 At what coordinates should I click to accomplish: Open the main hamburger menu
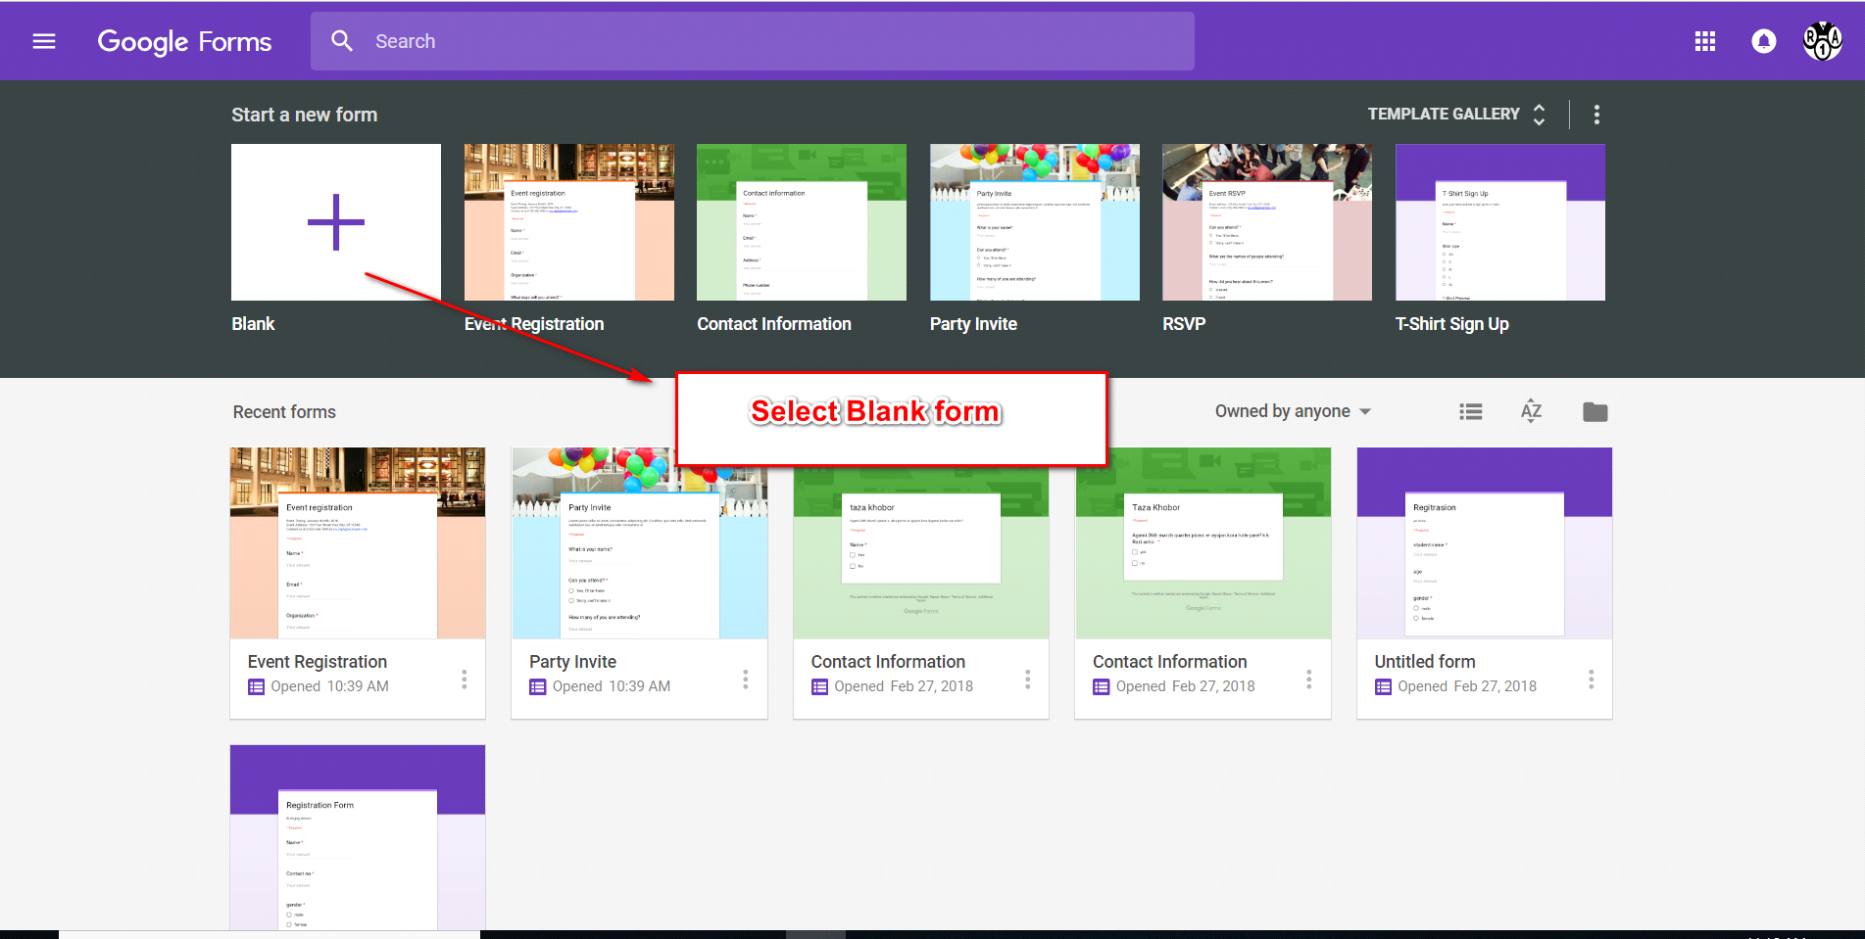pos(44,41)
